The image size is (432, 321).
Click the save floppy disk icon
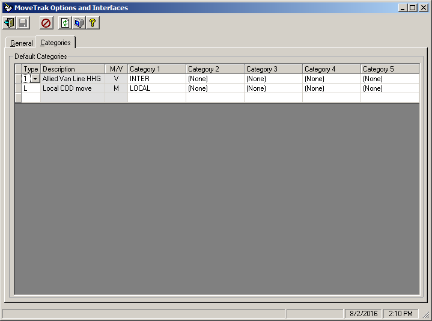23,23
